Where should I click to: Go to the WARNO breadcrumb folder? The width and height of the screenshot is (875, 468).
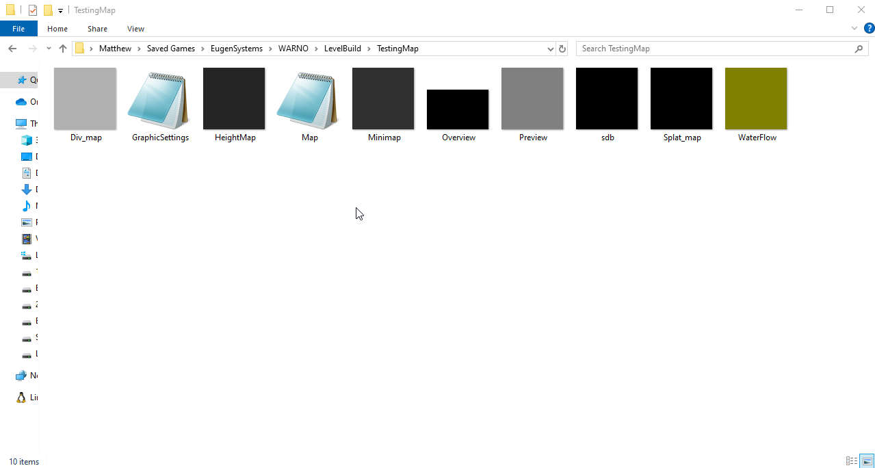[293, 49]
